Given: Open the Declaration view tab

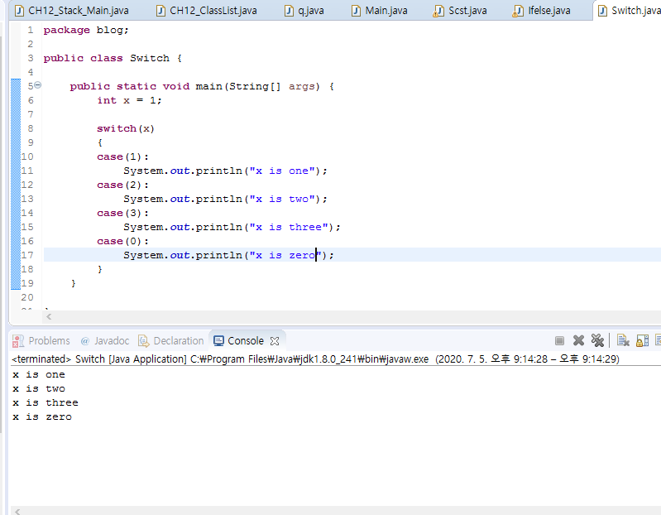Looking at the screenshot, I should point(170,341).
